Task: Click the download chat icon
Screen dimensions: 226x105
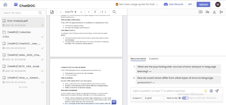Action: pyautogui.click(x=214, y=12)
